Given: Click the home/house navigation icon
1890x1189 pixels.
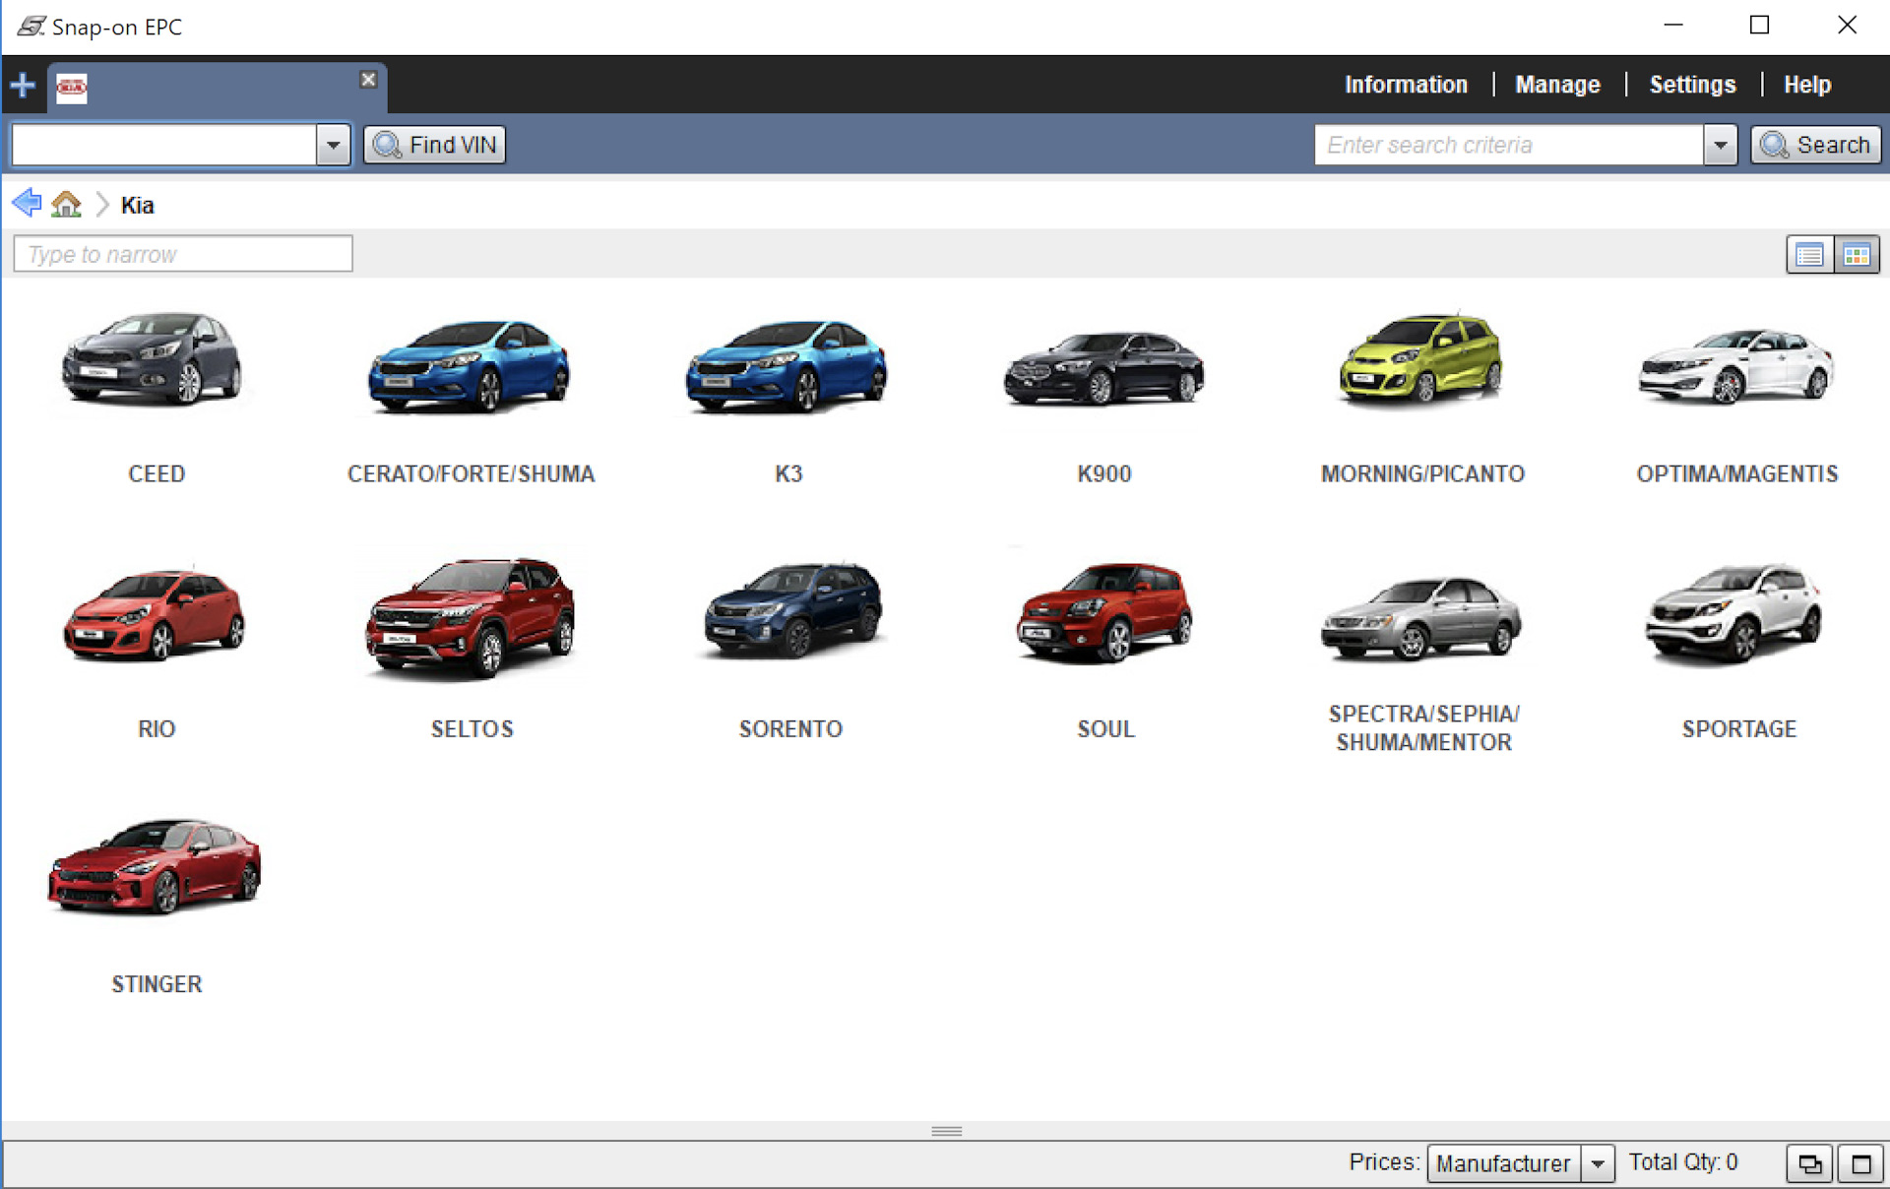Looking at the screenshot, I should tap(66, 206).
